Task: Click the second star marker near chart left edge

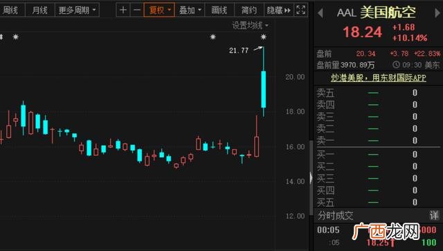Action: point(15,37)
